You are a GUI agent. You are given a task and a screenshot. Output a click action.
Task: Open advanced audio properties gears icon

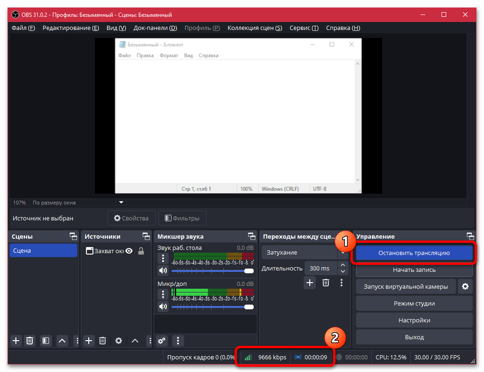pyautogui.click(x=162, y=341)
